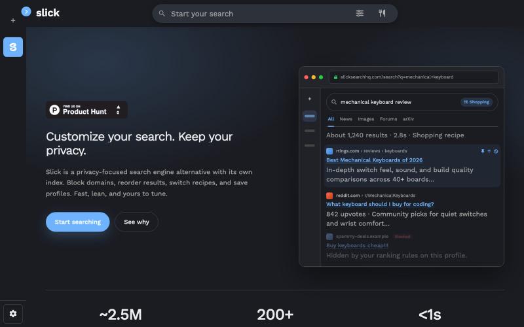Click the 842 upvotes snippet text
524x327 pixels.
[x=406, y=219]
